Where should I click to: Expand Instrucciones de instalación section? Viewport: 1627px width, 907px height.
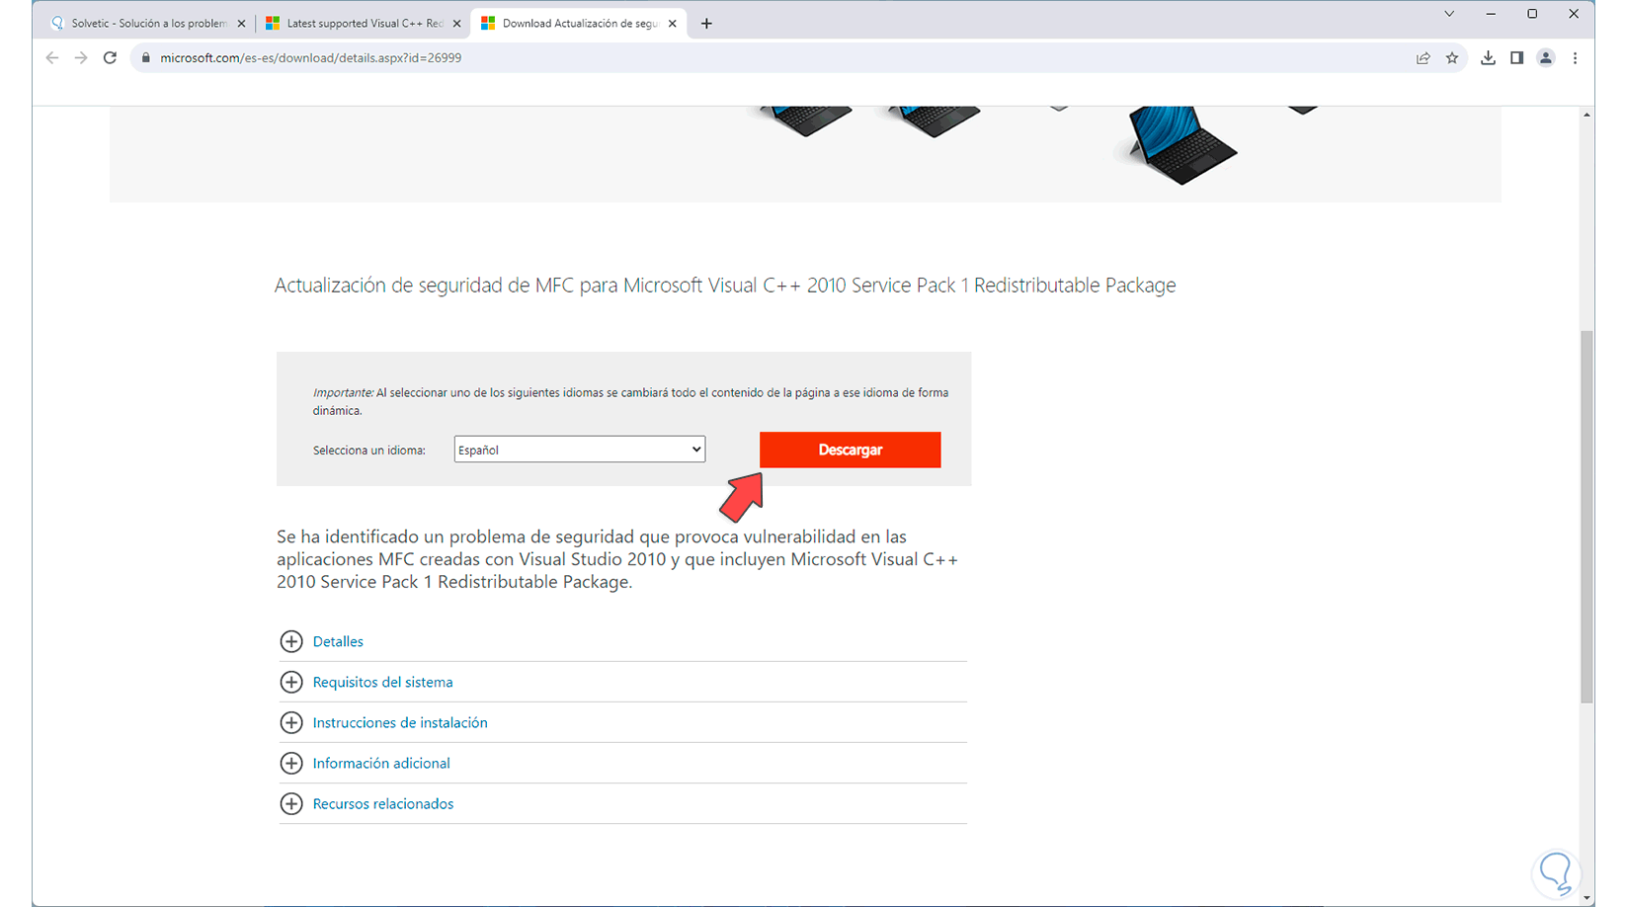(x=291, y=722)
